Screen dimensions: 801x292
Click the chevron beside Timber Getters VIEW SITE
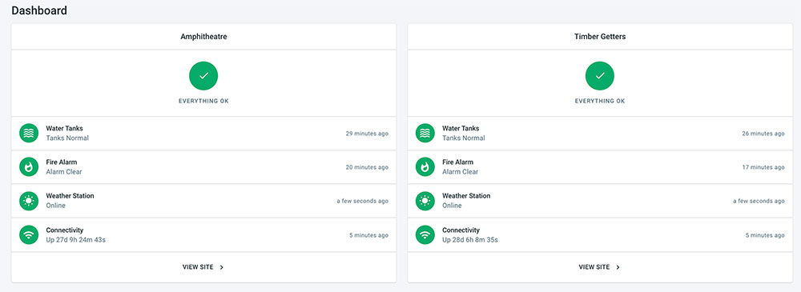tap(618, 267)
